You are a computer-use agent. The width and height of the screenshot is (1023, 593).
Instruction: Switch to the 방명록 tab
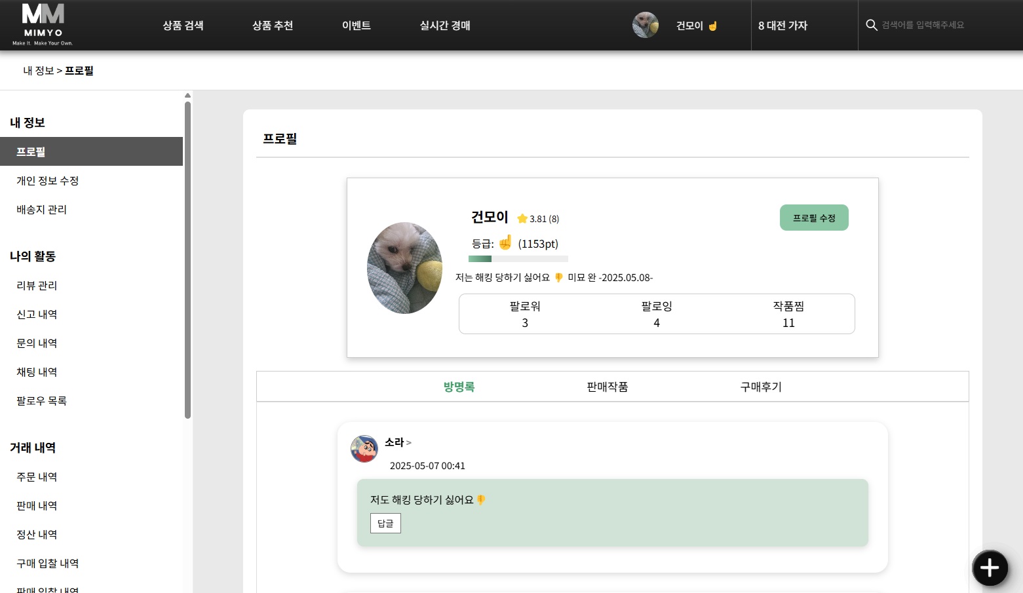pos(459,387)
